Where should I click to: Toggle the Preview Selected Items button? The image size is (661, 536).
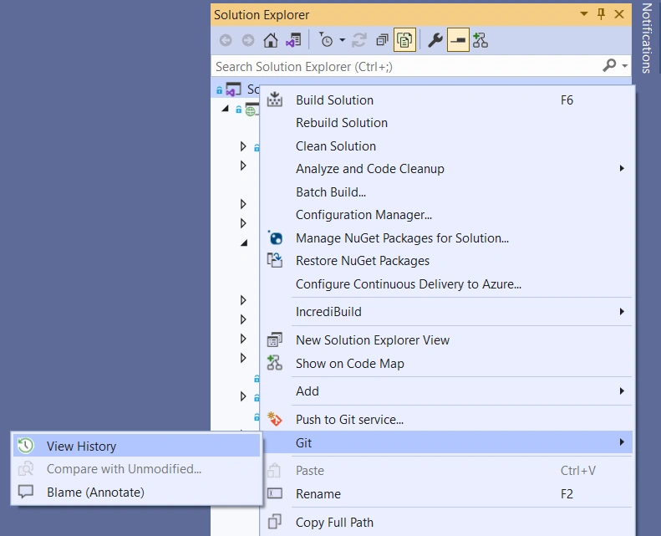(x=458, y=40)
